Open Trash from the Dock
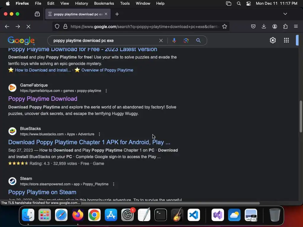 (x=275, y=215)
